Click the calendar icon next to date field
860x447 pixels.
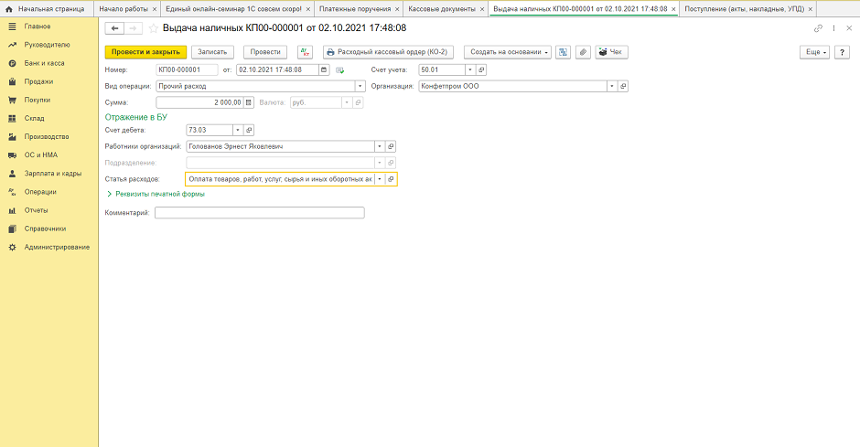click(x=324, y=69)
